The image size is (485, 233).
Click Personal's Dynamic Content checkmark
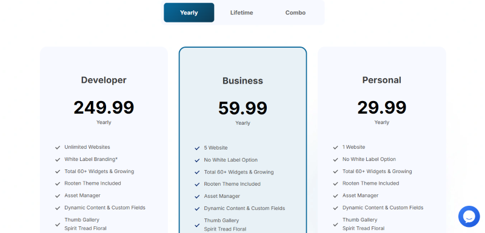coord(336,208)
